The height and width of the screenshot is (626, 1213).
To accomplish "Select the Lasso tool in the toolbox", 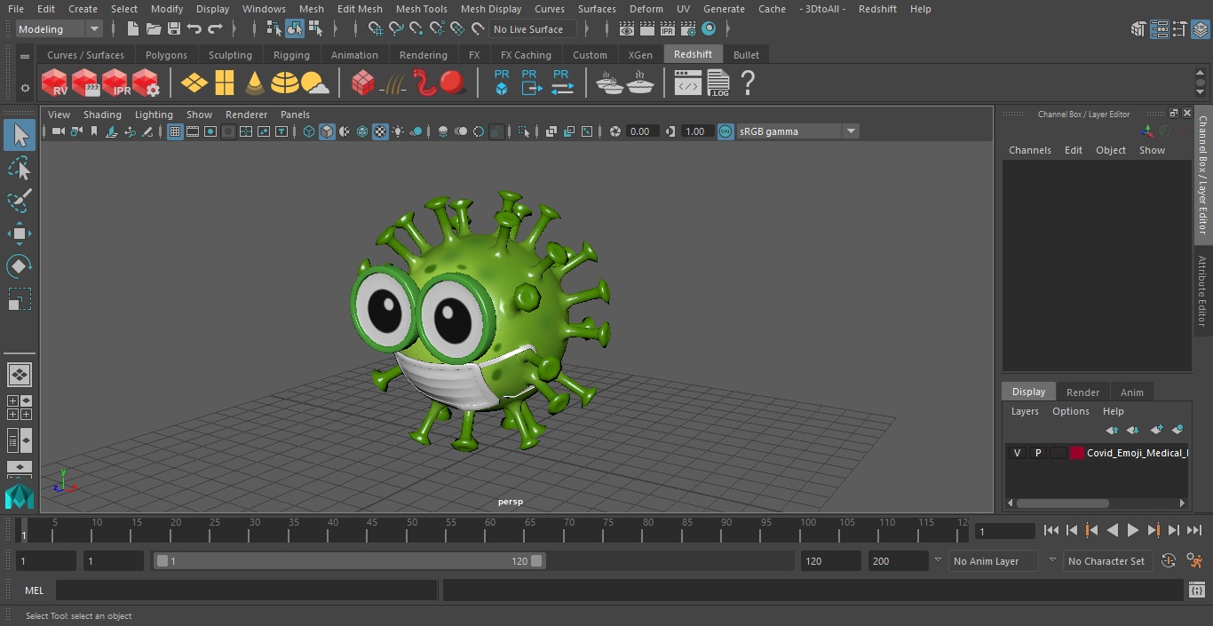I will (20, 168).
